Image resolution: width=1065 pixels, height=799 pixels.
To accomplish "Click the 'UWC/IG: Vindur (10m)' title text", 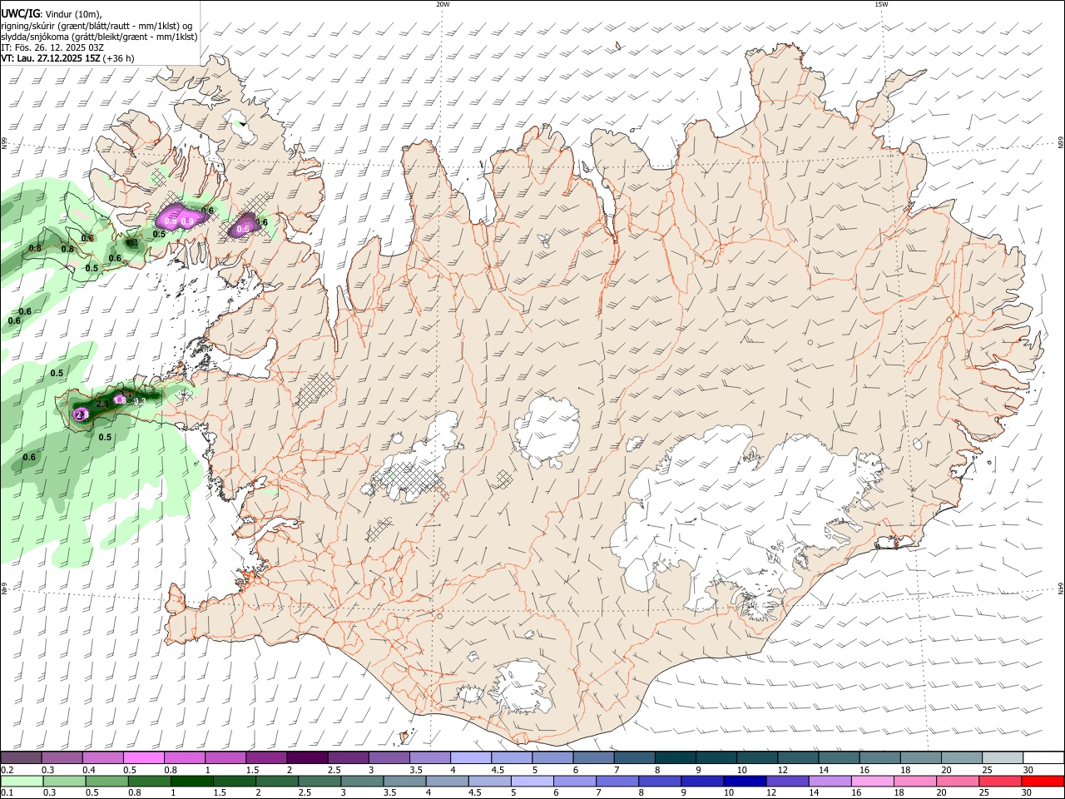I will (x=52, y=12).
